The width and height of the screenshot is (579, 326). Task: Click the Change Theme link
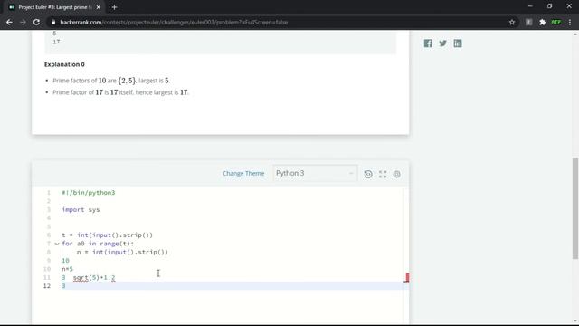point(243,173)
